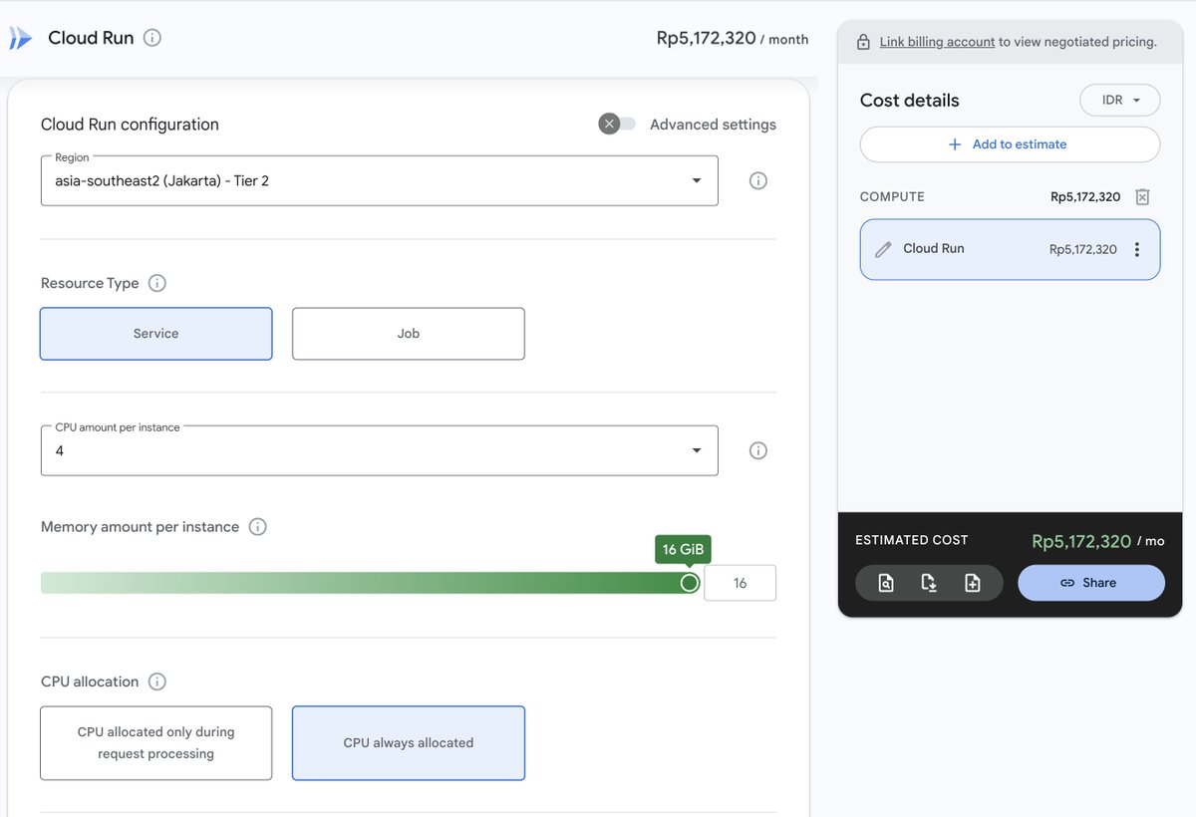Viewport: 1196px width, 817px height.
Task: Click the add-file icon in dark bar
Action: coord(973,583)
